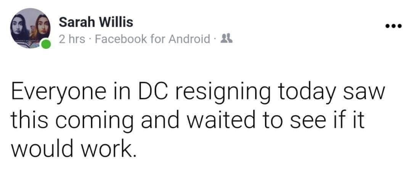
Task: Open Sarah Willis's profile picture
Action: (x=31, y=28)
